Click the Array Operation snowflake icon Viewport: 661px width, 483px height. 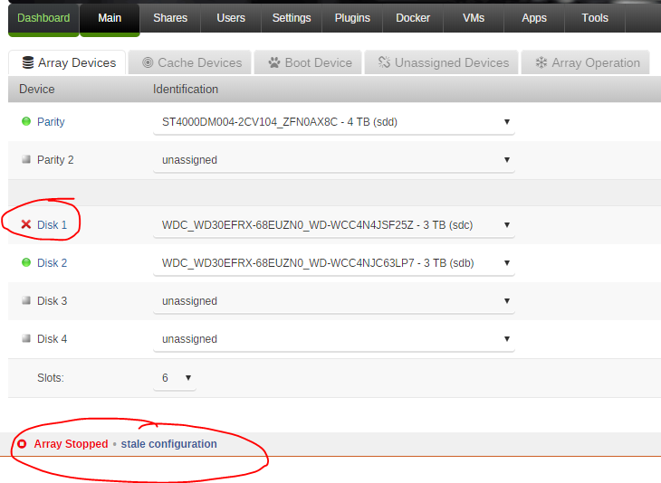pos(541,62)
